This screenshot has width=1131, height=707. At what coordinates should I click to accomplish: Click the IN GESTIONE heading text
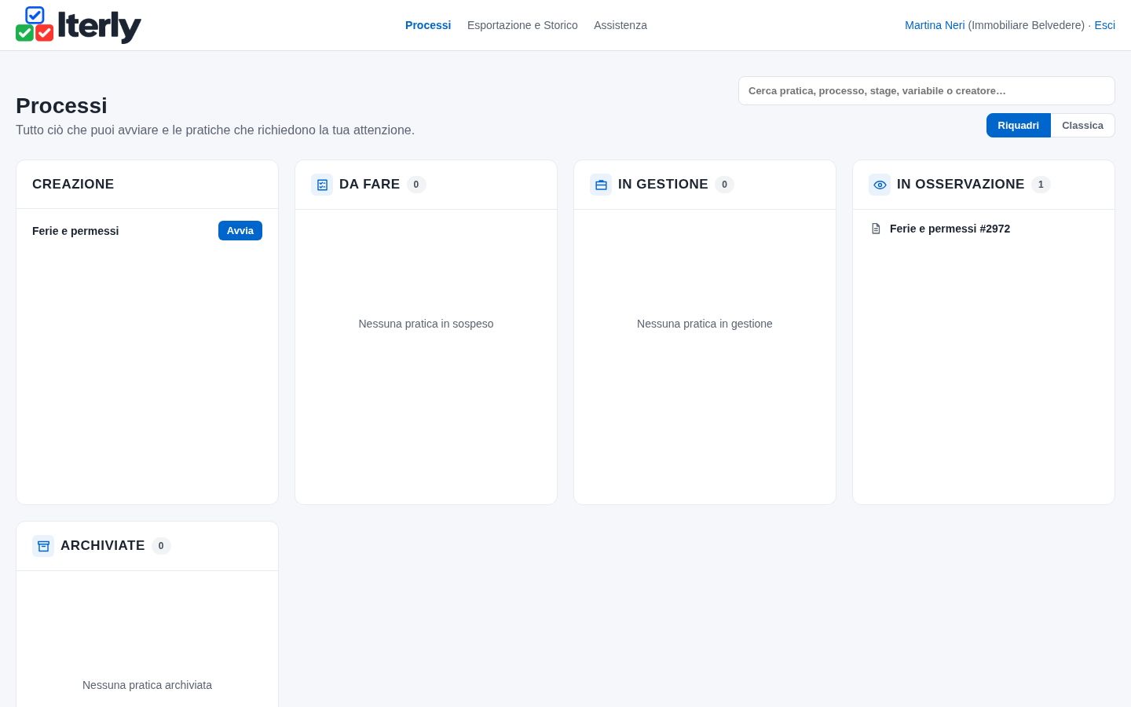pyautogui.click(x=663, y=184)
